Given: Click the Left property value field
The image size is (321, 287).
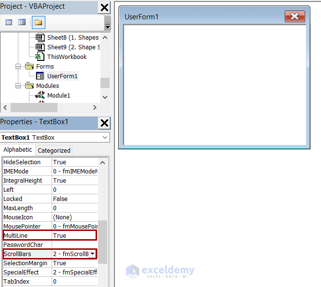Looking at the screenshot, I should [x=75, y=190].
